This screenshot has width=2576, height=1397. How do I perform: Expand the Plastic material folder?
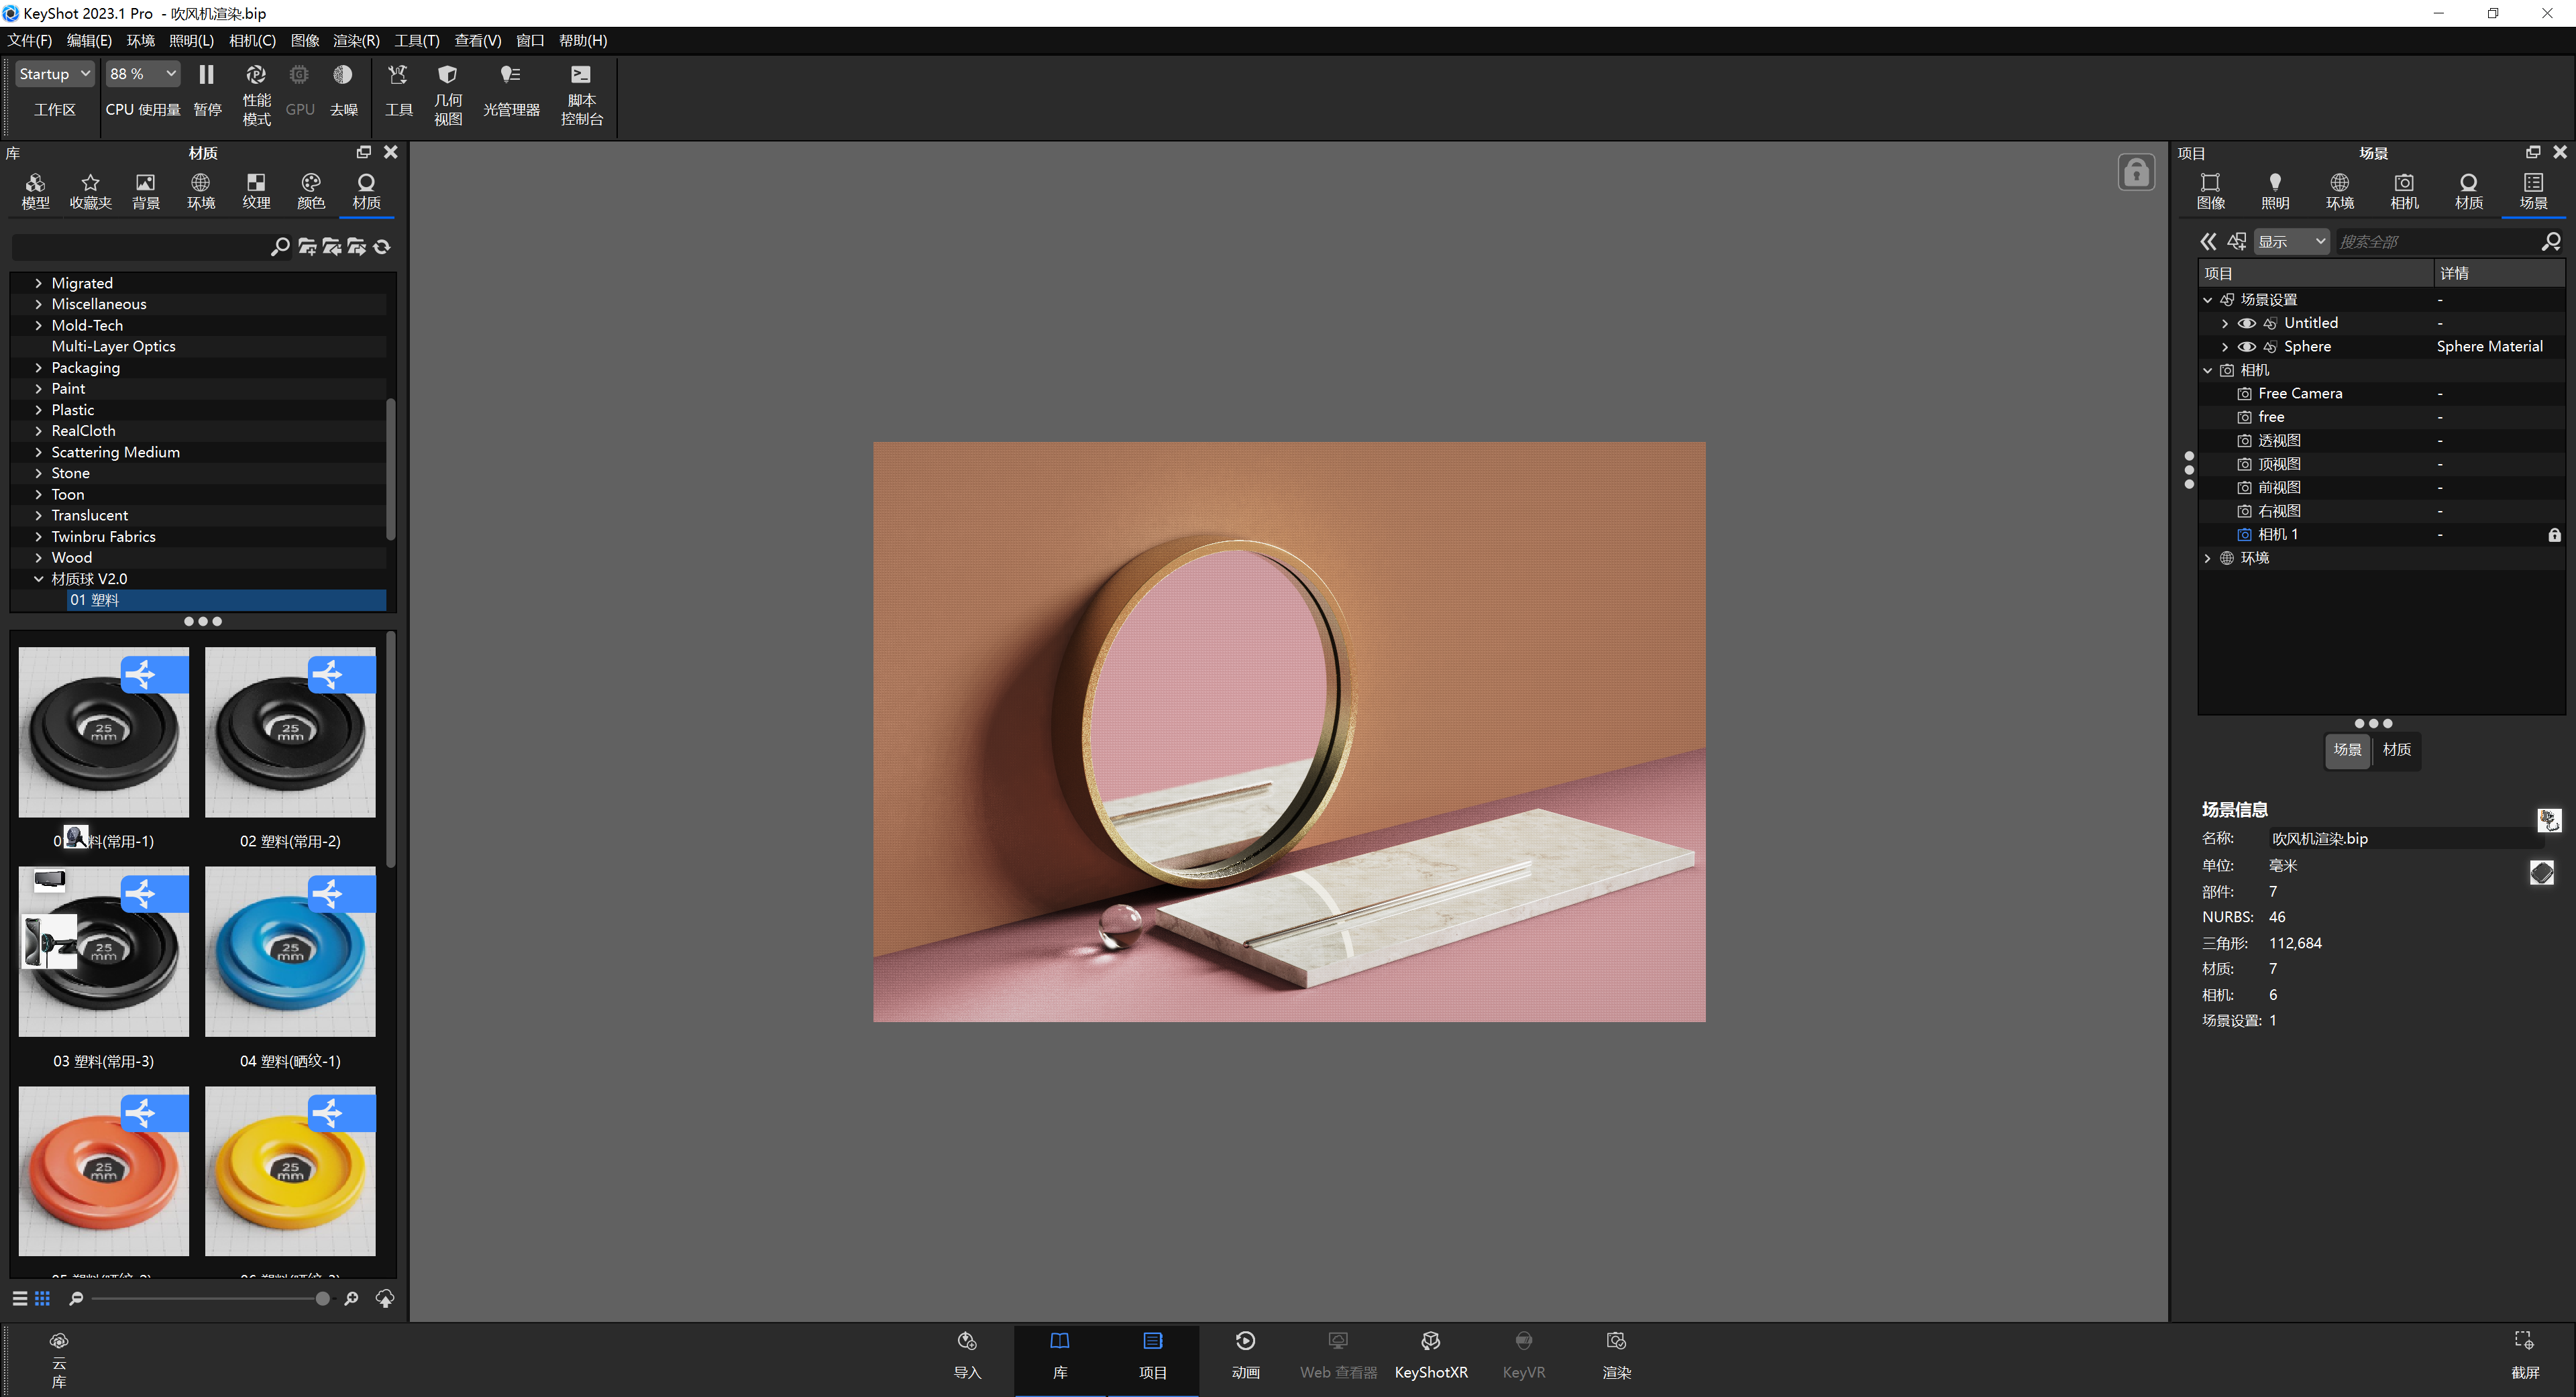click(39, 410)
